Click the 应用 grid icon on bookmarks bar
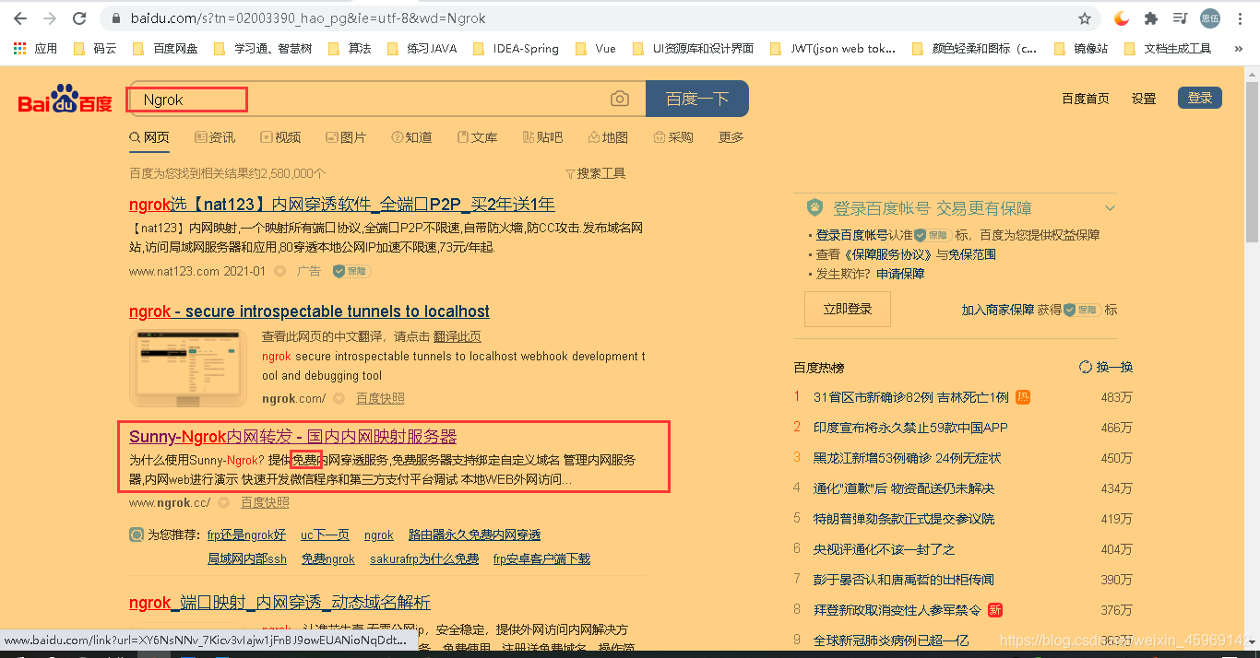The width and height of the screenshot is (1260, 658). point(18,48)
